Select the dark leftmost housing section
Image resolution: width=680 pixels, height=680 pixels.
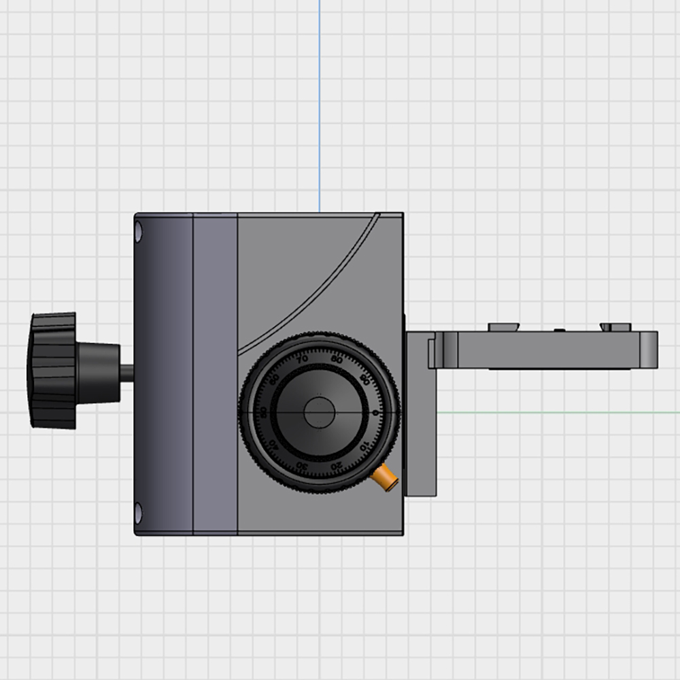pyautogui.click(x=165, y=374)
